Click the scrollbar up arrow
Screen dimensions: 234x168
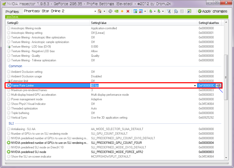tap(226, 22)
